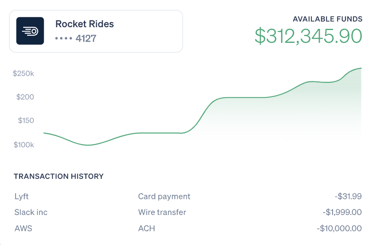
Task: Click the AVAILABLE FUNDS label
Action: [x=327, y=19]
